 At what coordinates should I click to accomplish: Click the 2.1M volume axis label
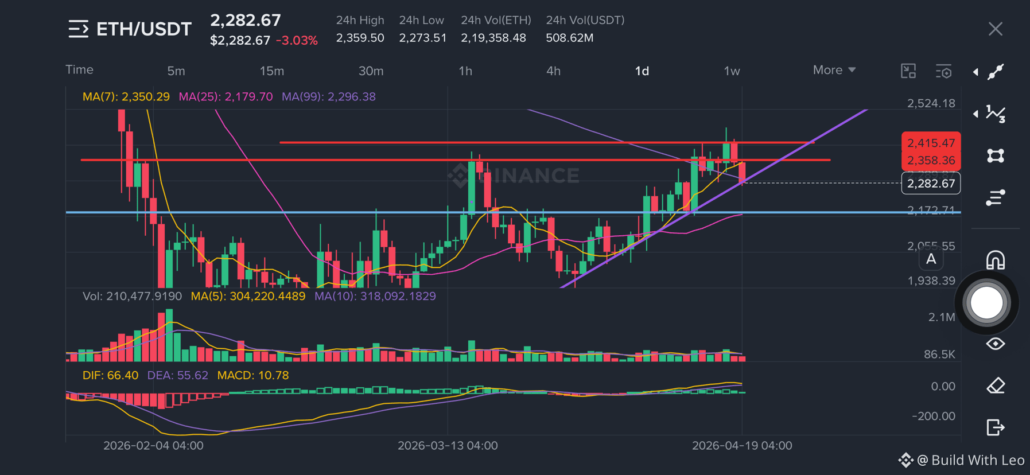(942, 317)
